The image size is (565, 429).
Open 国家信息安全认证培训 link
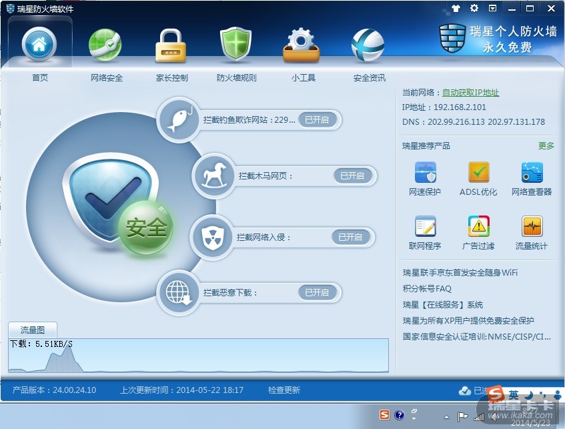coord(477,337)
